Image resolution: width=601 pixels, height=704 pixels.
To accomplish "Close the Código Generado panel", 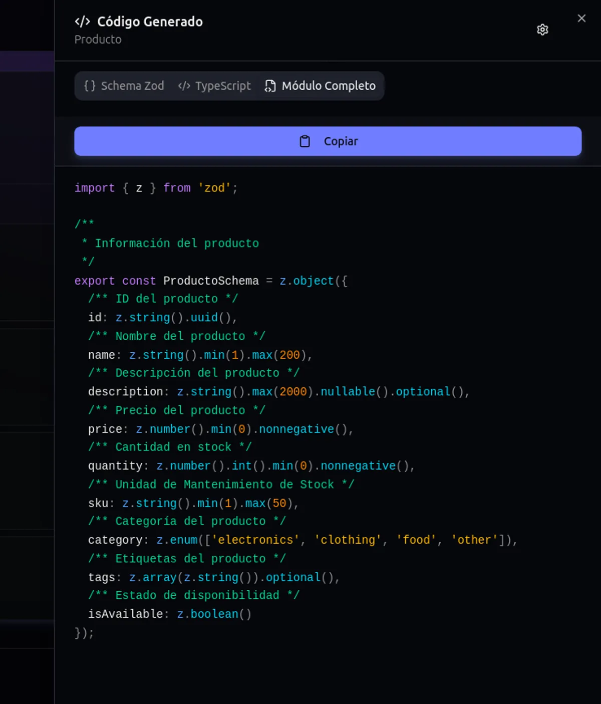I will coord(581,19).
